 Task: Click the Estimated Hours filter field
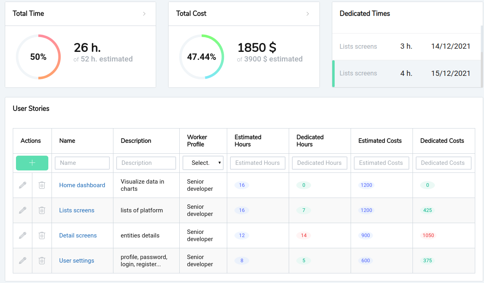[258, 163]
